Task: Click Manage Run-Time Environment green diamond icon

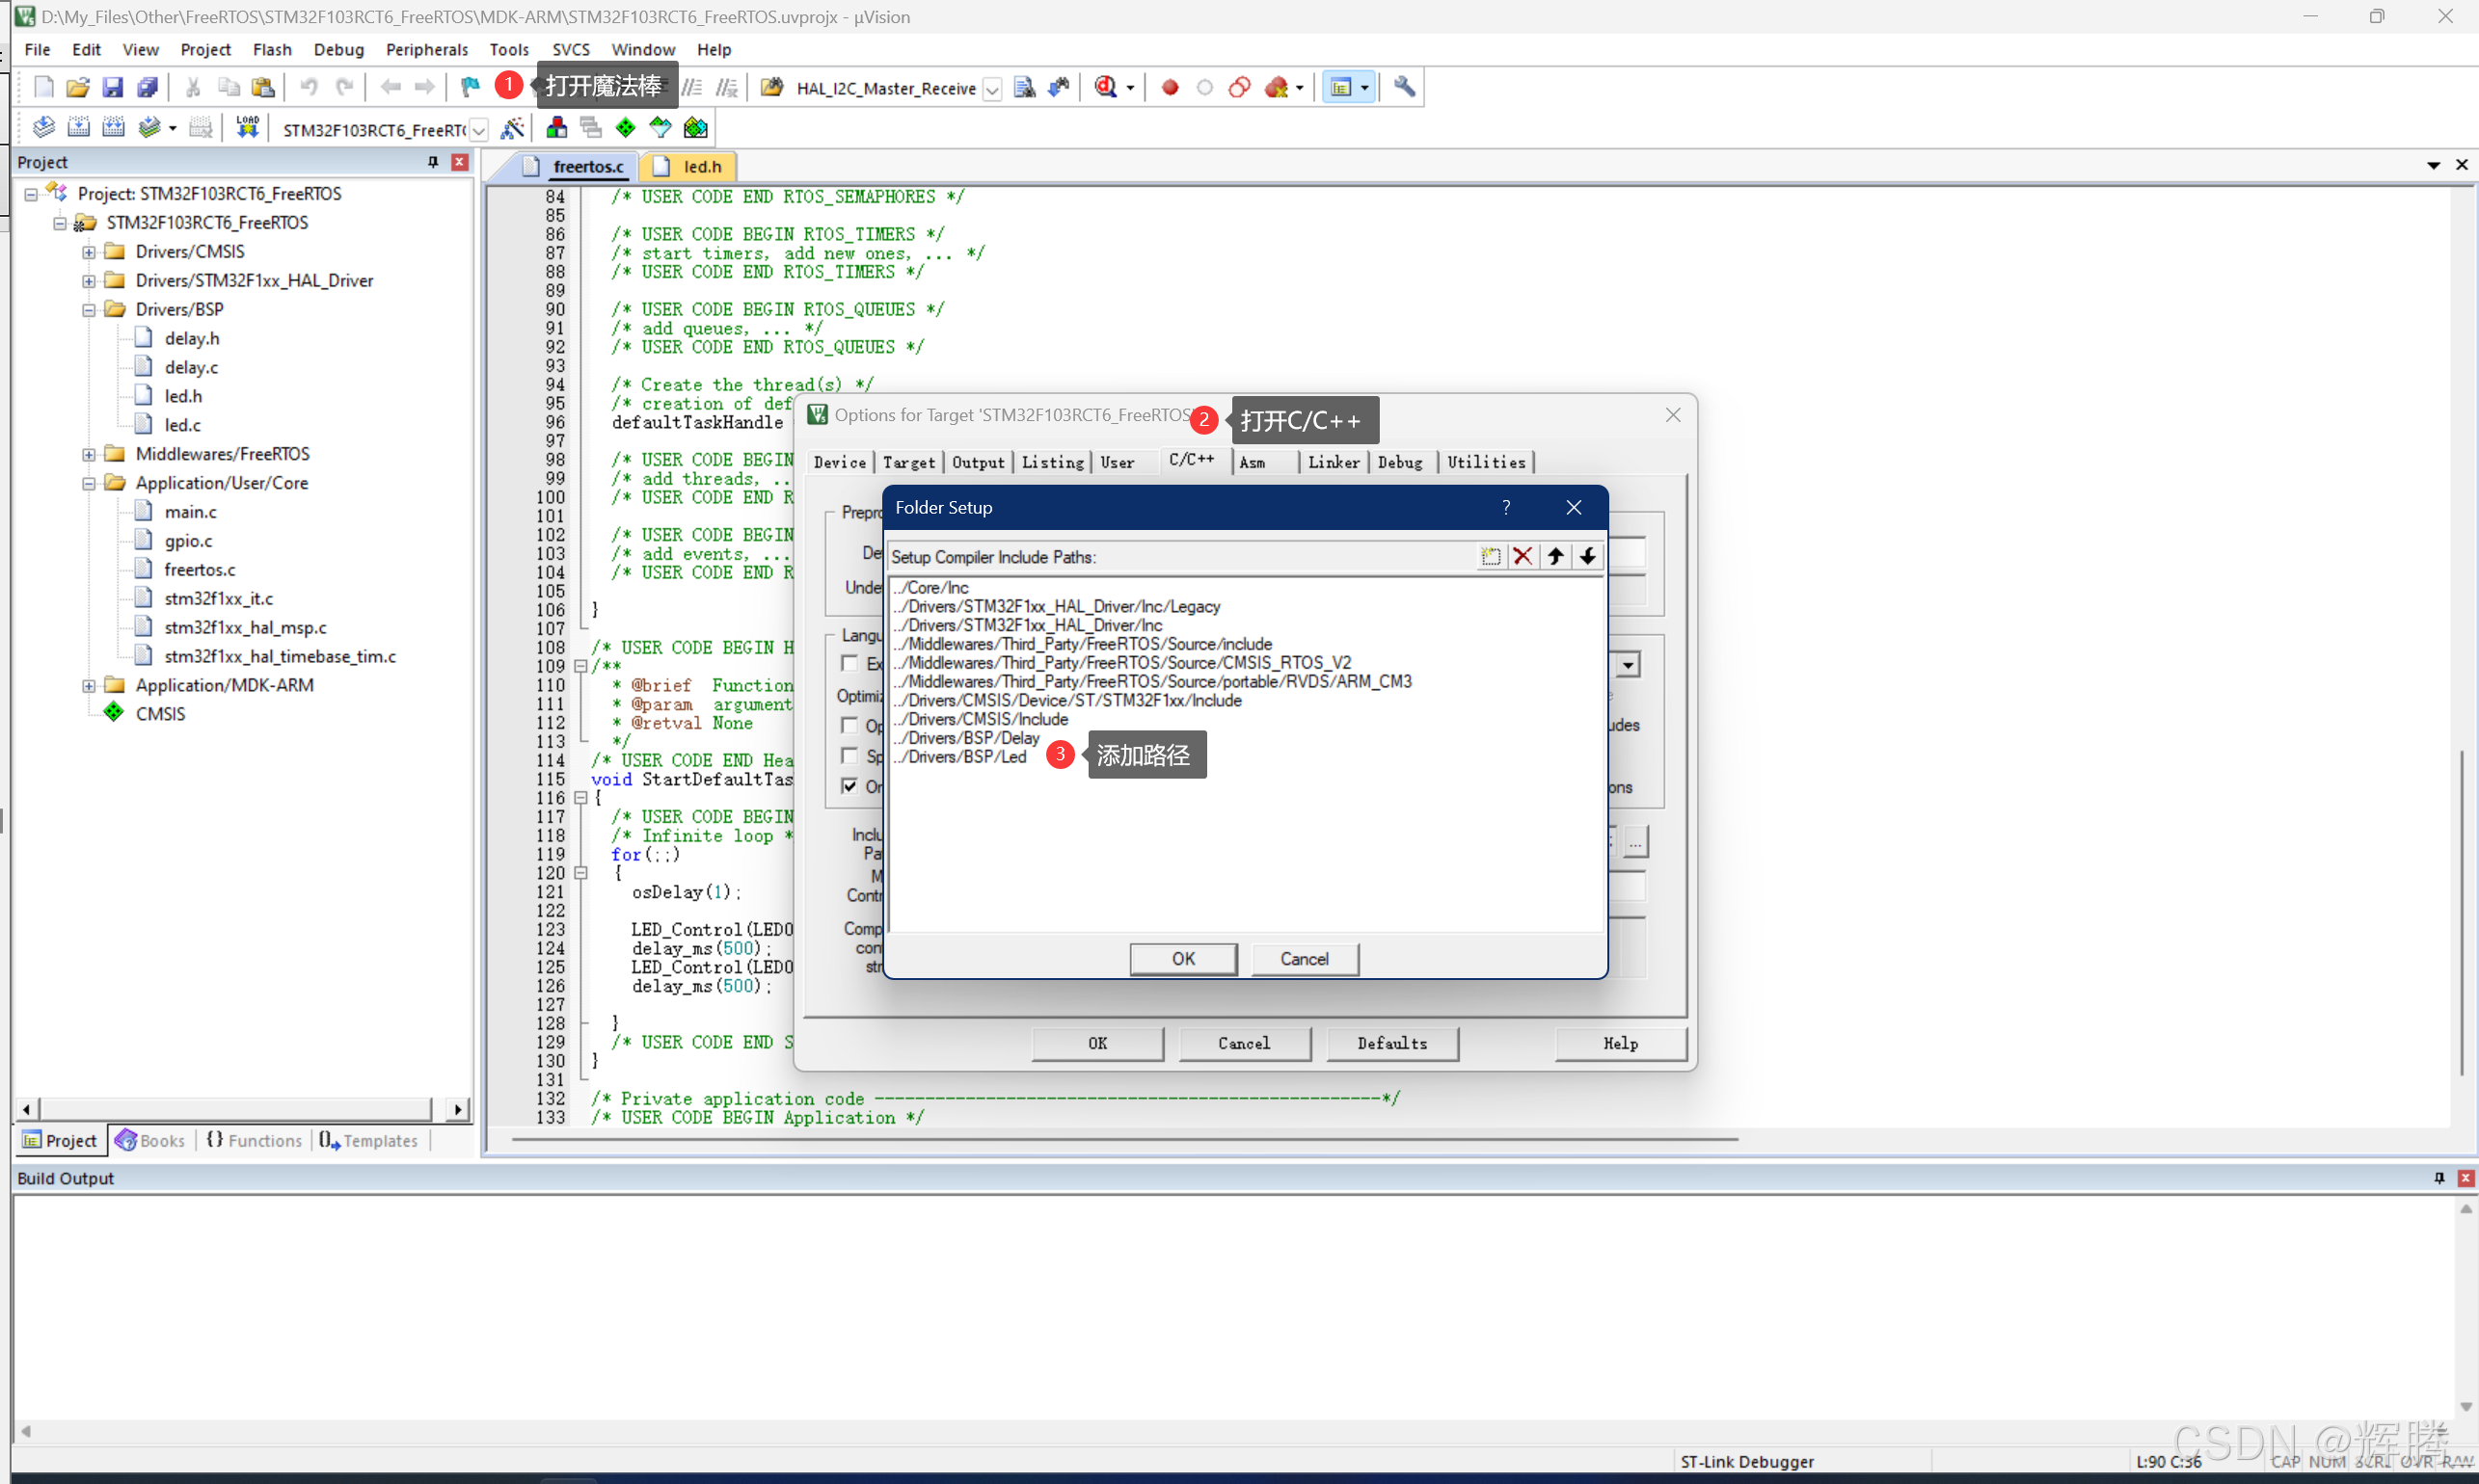Action: [x=625, y=128]
